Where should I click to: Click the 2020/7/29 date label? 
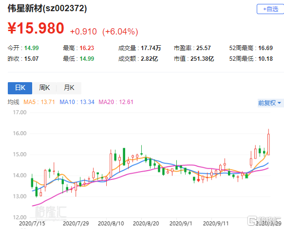click(x=76, y=224)
